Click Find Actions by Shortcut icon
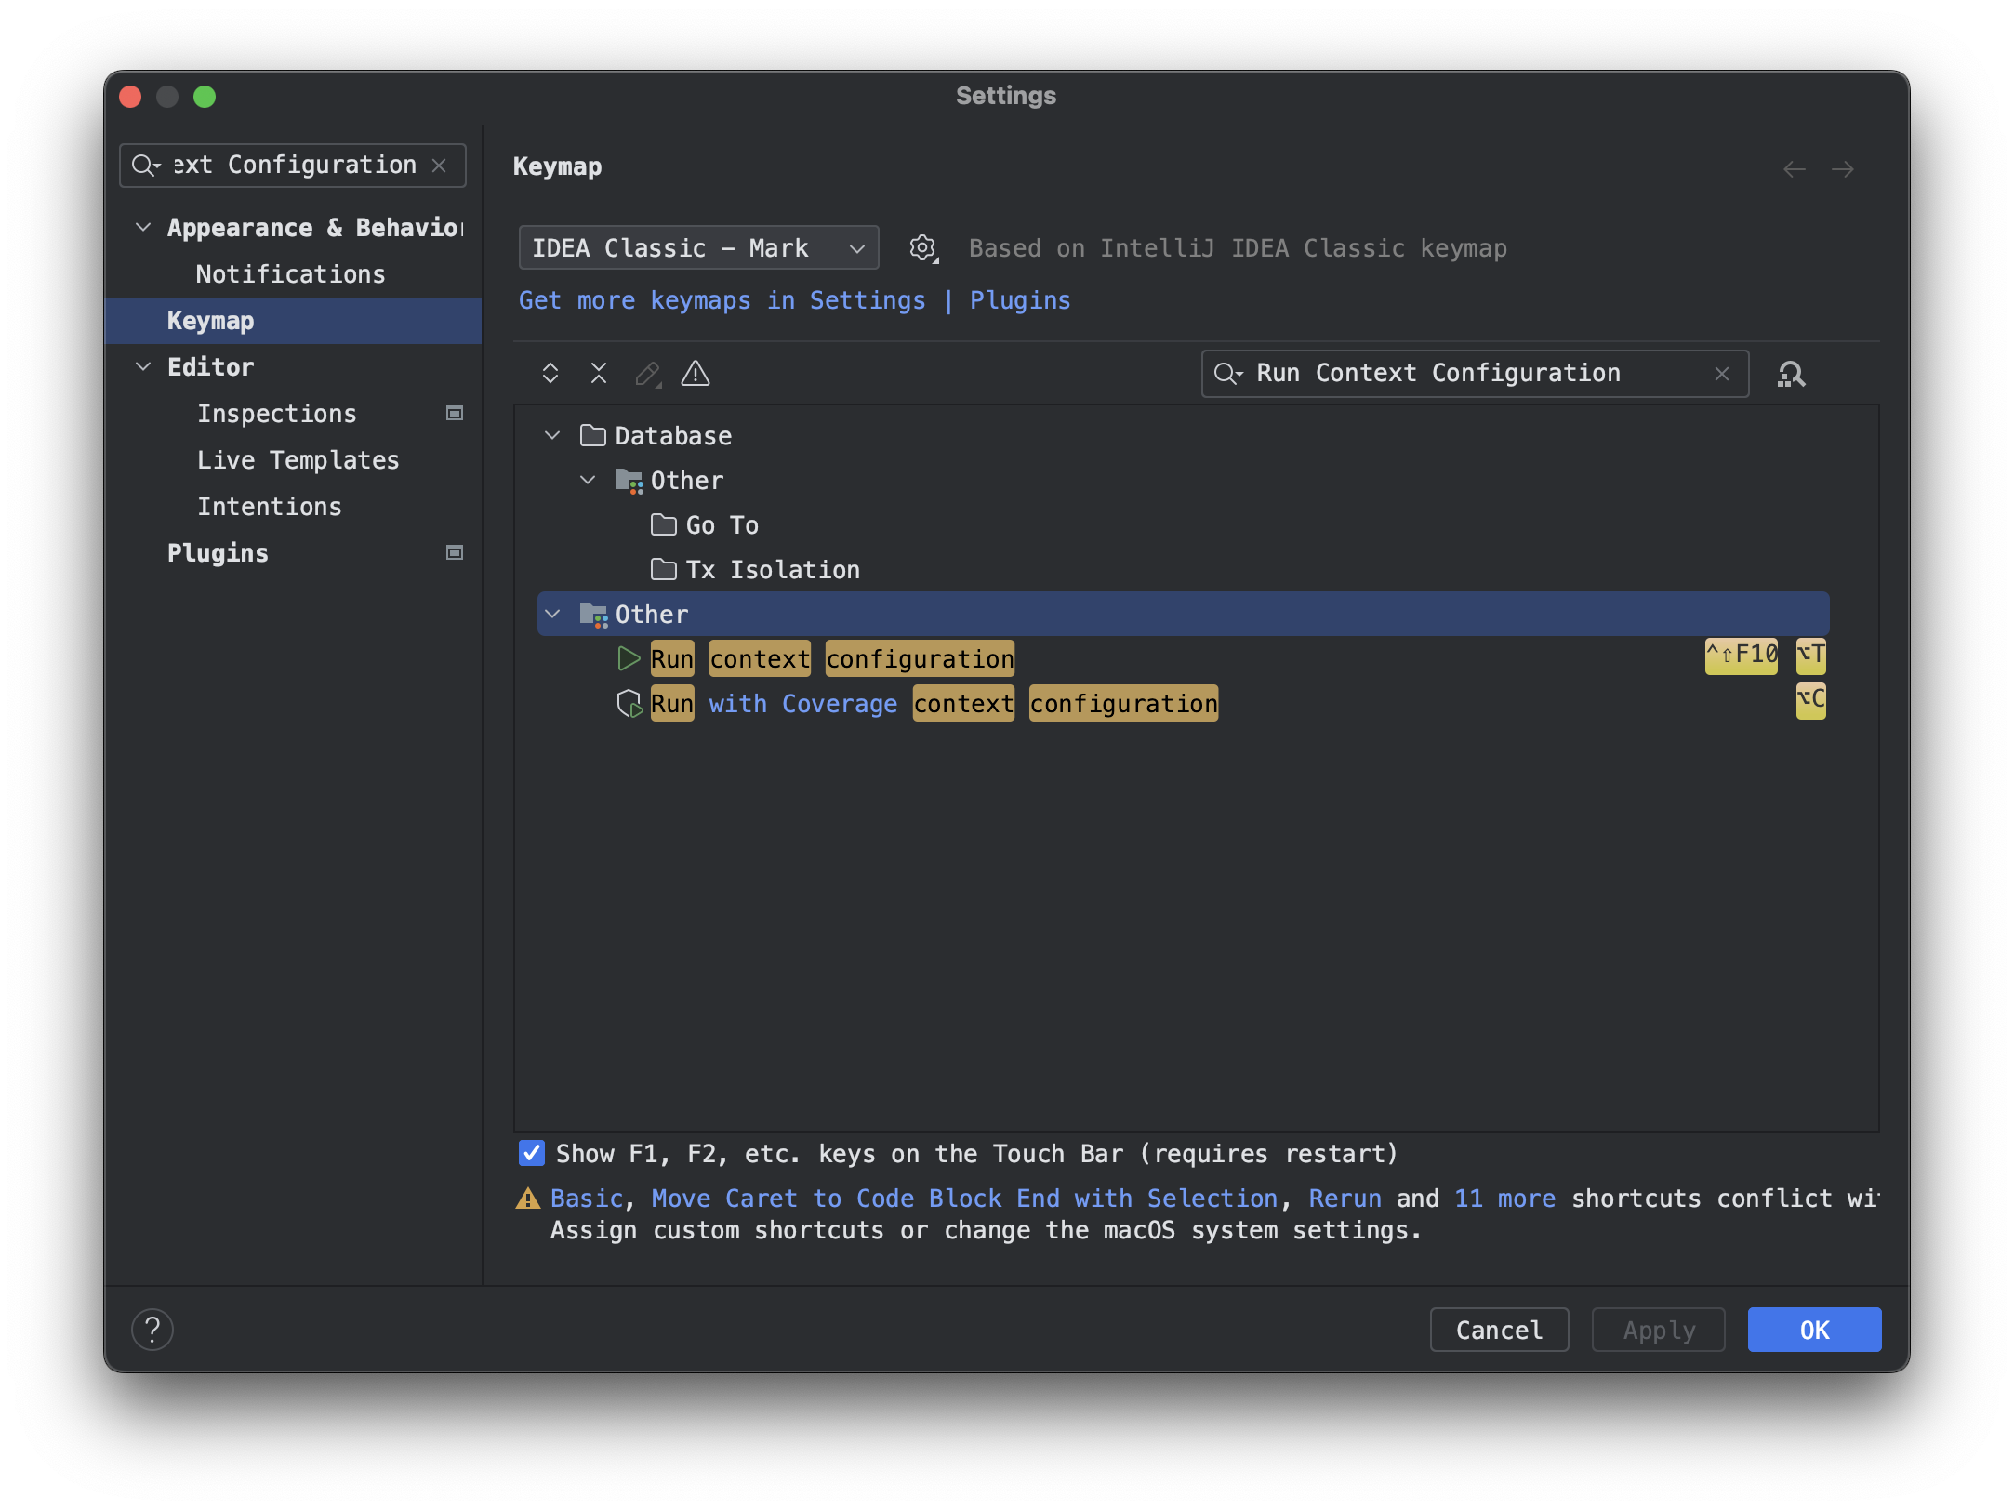Screen dimensions: 2014x1510 (1791, 374)
